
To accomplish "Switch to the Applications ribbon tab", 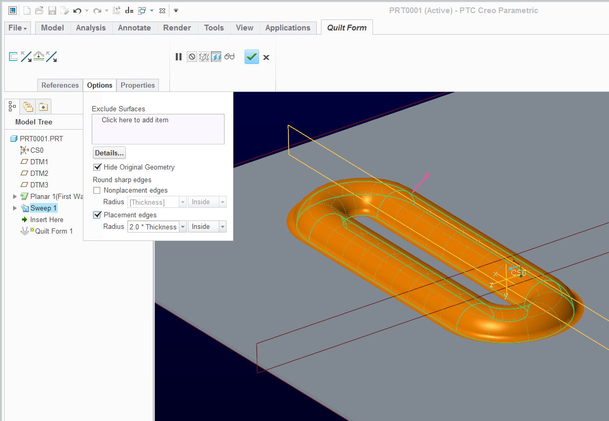I will pyautogui.click(x=288, y=28).
